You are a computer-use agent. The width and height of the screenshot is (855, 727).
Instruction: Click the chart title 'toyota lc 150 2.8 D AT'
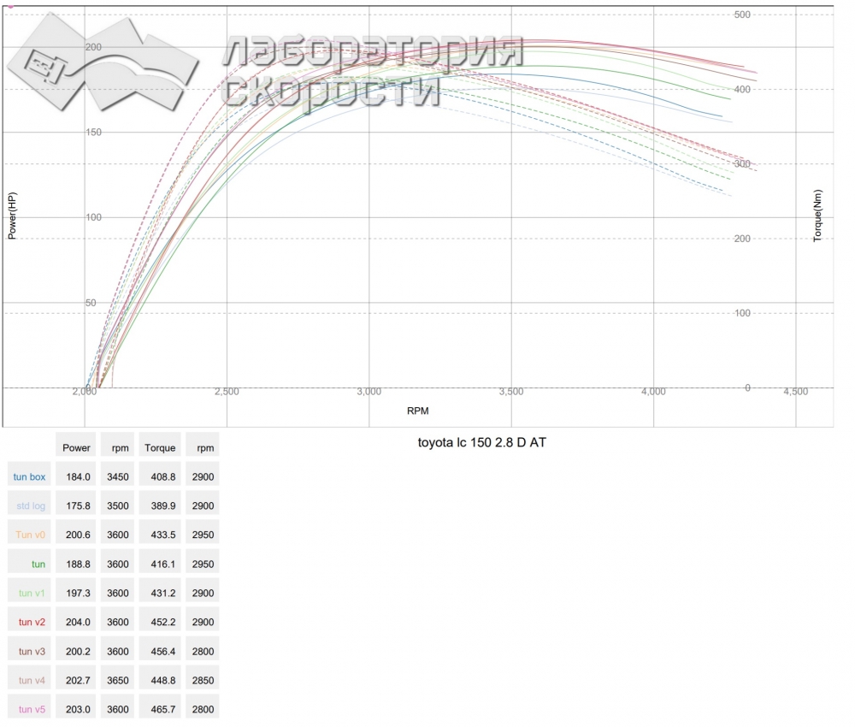point(482,442)
